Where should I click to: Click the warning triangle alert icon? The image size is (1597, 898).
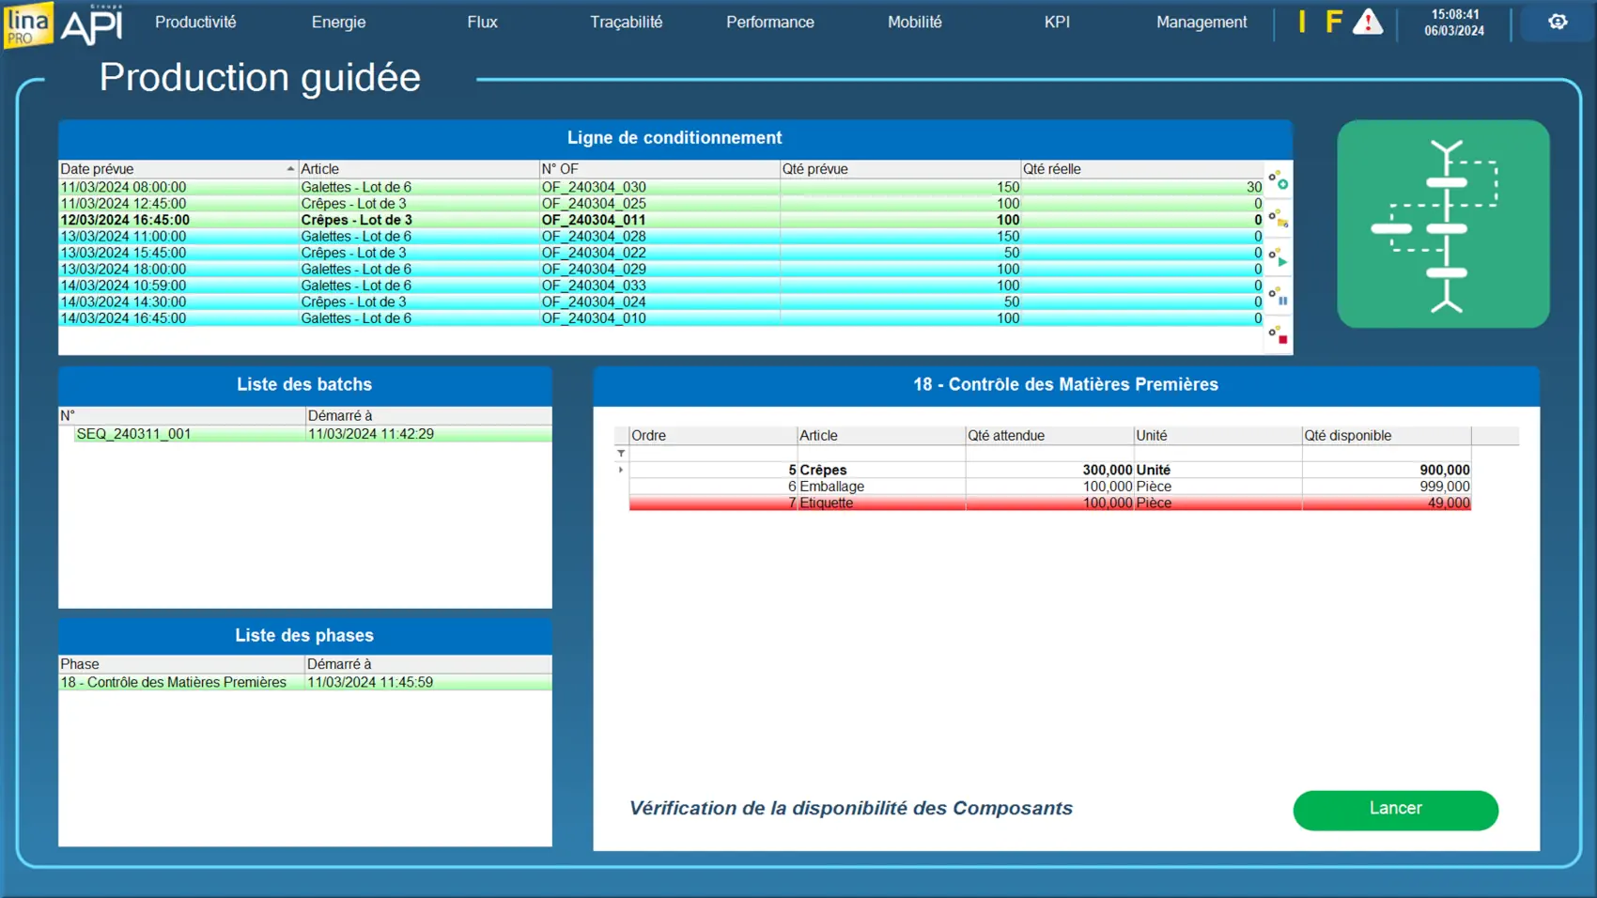[x=1367, y=22]
